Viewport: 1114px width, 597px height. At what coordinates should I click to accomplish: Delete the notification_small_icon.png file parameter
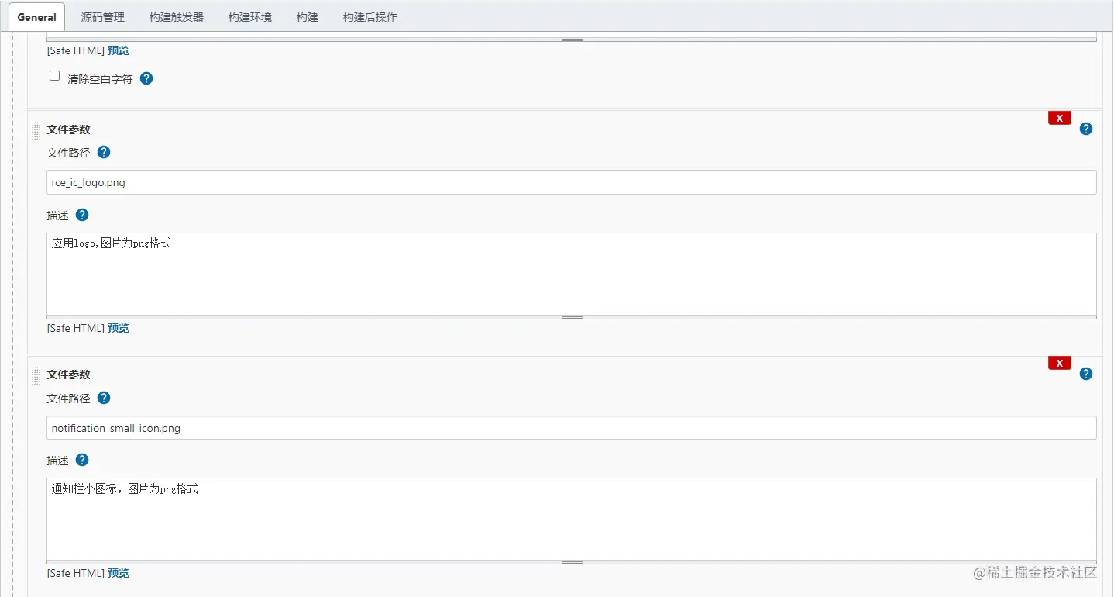tap(1059, 363)
